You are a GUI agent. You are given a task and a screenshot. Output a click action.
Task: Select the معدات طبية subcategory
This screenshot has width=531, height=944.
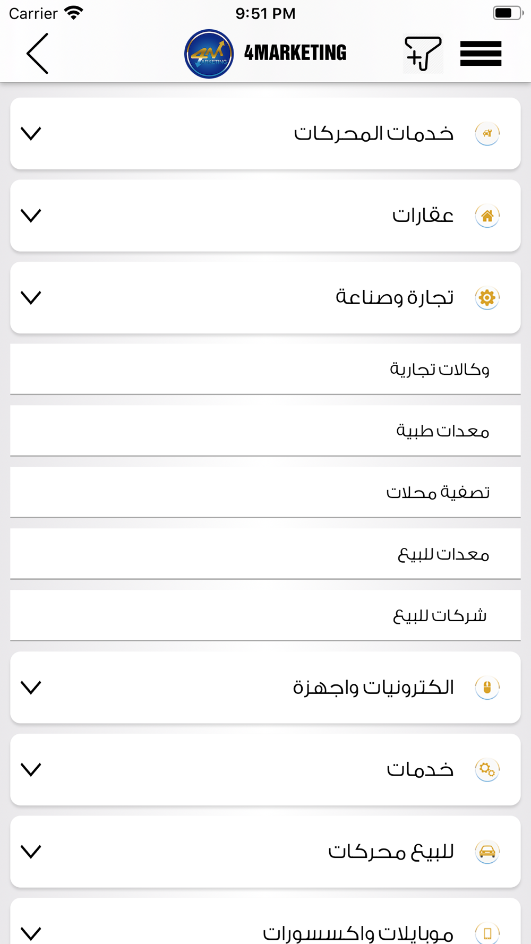tap(265, 431)
